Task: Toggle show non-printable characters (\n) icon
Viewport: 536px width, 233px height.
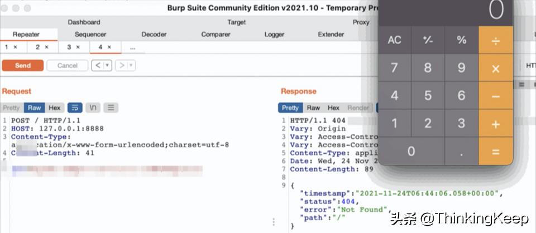Action: (x=93, y=108)
